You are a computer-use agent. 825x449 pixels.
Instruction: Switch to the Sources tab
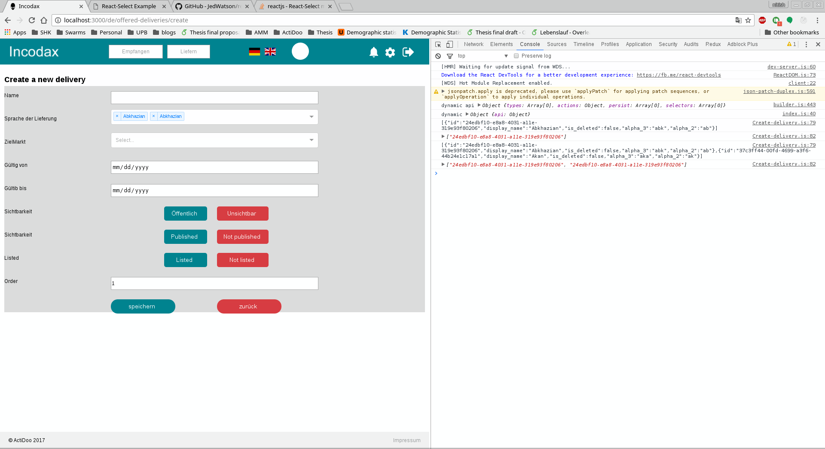click(x=556, y=44)
